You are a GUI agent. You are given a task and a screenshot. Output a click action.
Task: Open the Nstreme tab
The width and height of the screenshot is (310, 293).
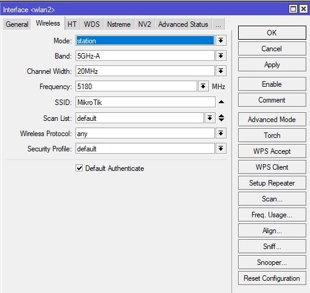point(119,24)
